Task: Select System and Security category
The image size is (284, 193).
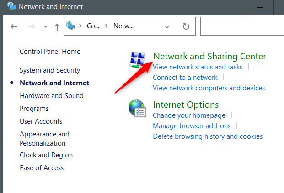Action: tap(50, 70)
